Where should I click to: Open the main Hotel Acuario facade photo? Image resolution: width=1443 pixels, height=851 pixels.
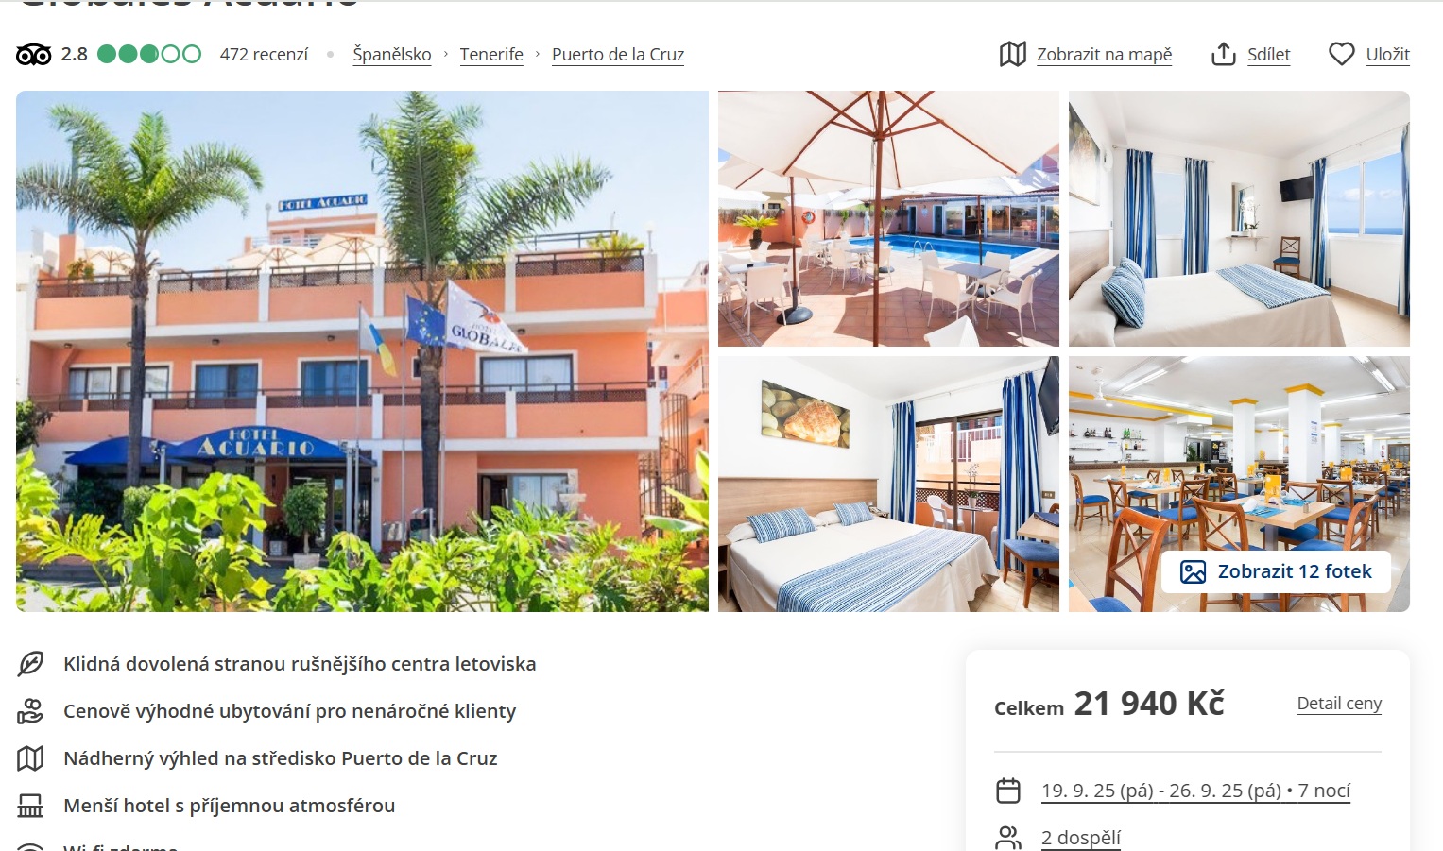click(362, 351)
